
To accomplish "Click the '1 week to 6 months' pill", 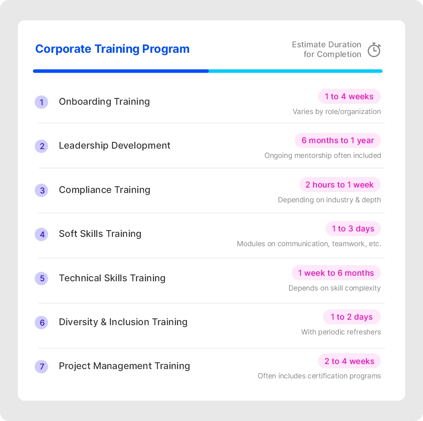I will tap(336, 273).
